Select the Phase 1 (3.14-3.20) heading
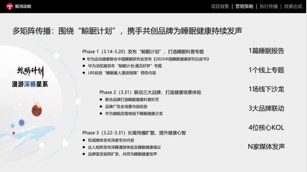This screenshot has width=307, height=172. click(x=143, y=52)
